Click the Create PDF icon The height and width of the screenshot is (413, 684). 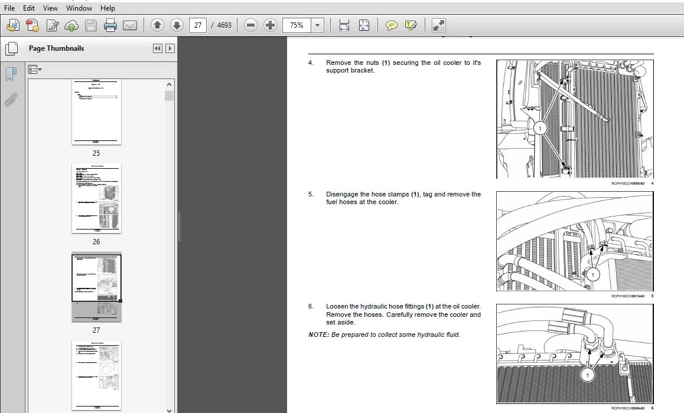[13, 26]
